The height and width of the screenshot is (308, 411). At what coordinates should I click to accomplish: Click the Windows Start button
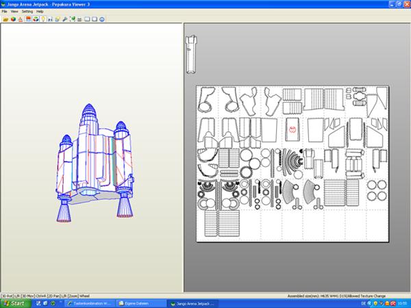[x=14, y=303]
